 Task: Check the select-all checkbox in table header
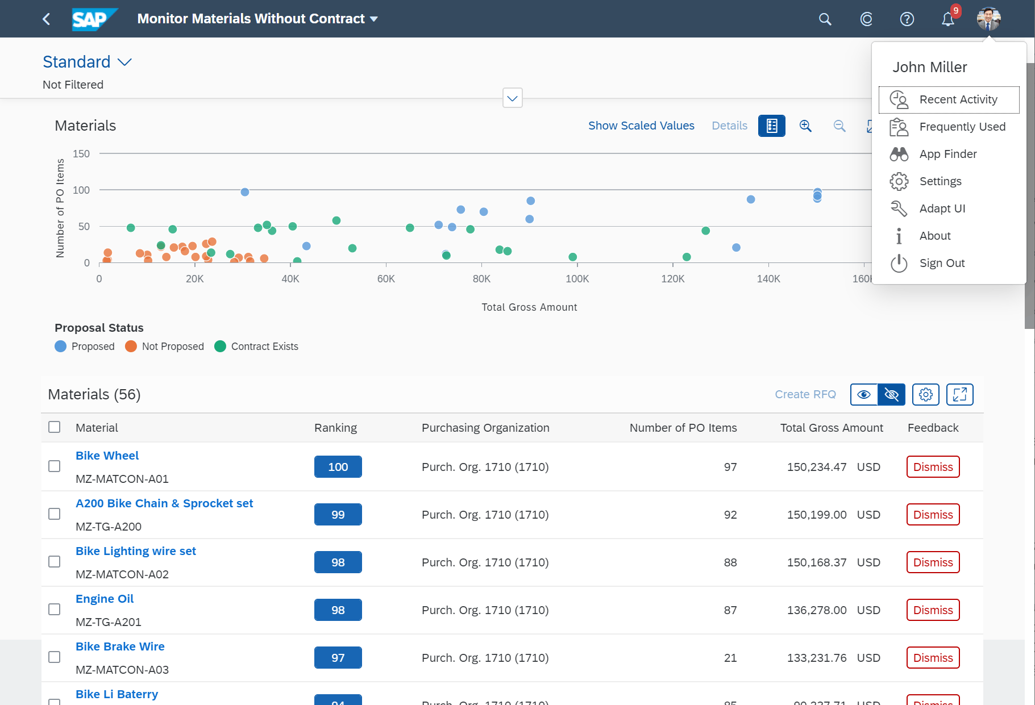[x=54, y=427]
